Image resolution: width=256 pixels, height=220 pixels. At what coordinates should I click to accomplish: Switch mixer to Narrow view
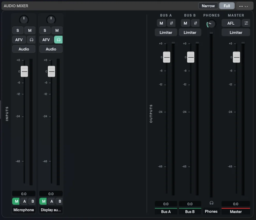click(208, 6)
